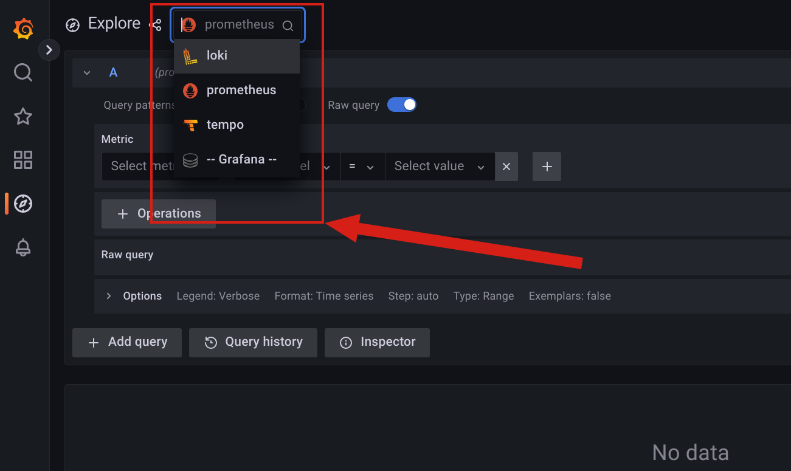Choose loki from data source list
The width and height of the screenshot is (791, 471).
coord(237,56)
